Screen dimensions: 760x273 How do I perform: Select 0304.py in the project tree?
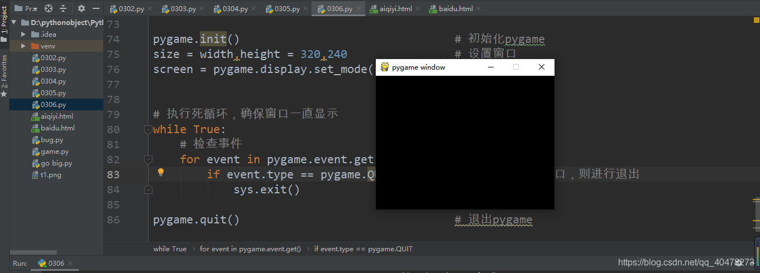(49, 81)
